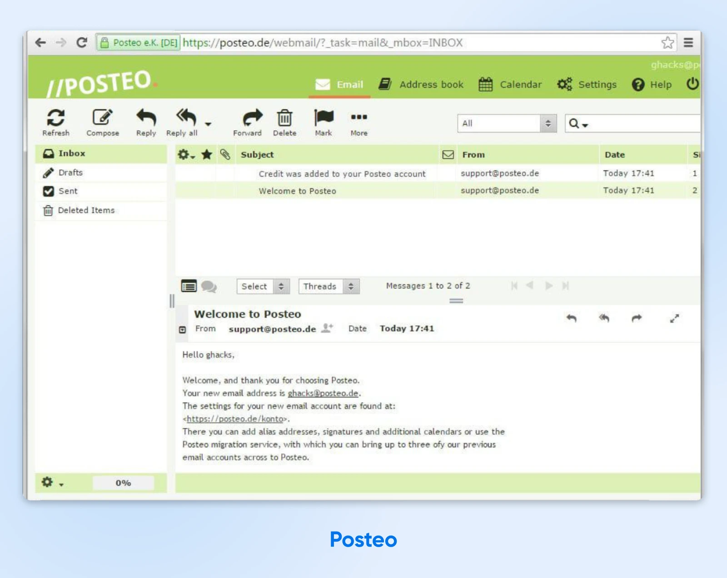The height and width of the screenshot is (578, 727).
Task: Click the logout power icon
Action: tap(692, 84)
